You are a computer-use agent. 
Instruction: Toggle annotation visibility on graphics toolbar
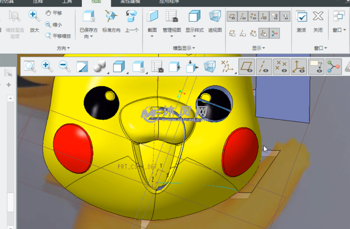tap(316, 67)
